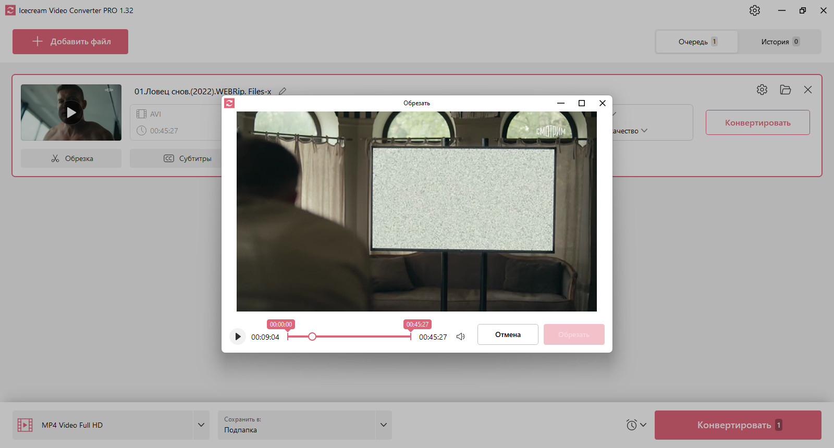Screen dimensions: 834x448
Task: Switch to the Очередь tab
Action: (697, 42)
